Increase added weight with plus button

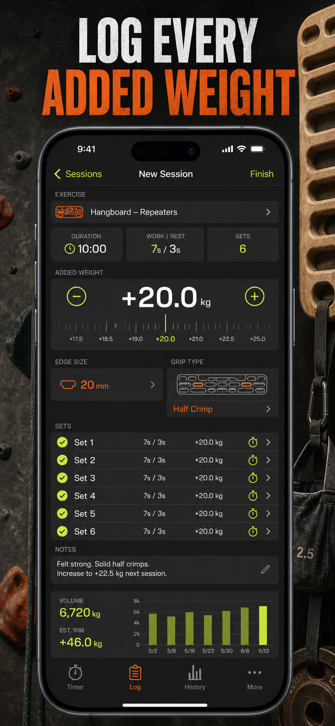(x=255, y=296)
